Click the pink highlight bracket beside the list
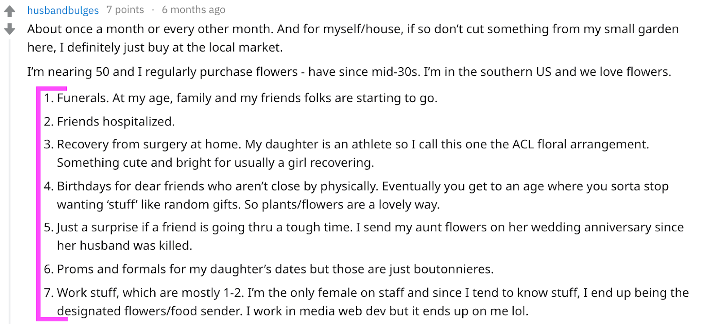The image size is (718, 324). (x=39, y=204)
